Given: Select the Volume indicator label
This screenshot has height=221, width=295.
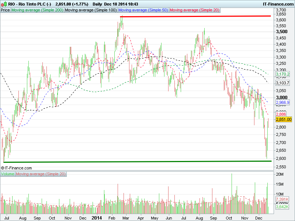Looking at the screenshot, I should tap(8, 174).
